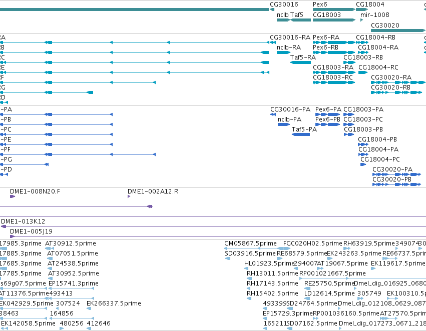This screenshot has width=426, height=331.
Task: Click the DME1-008N20.F BAC end label
Action: point(35,192)
